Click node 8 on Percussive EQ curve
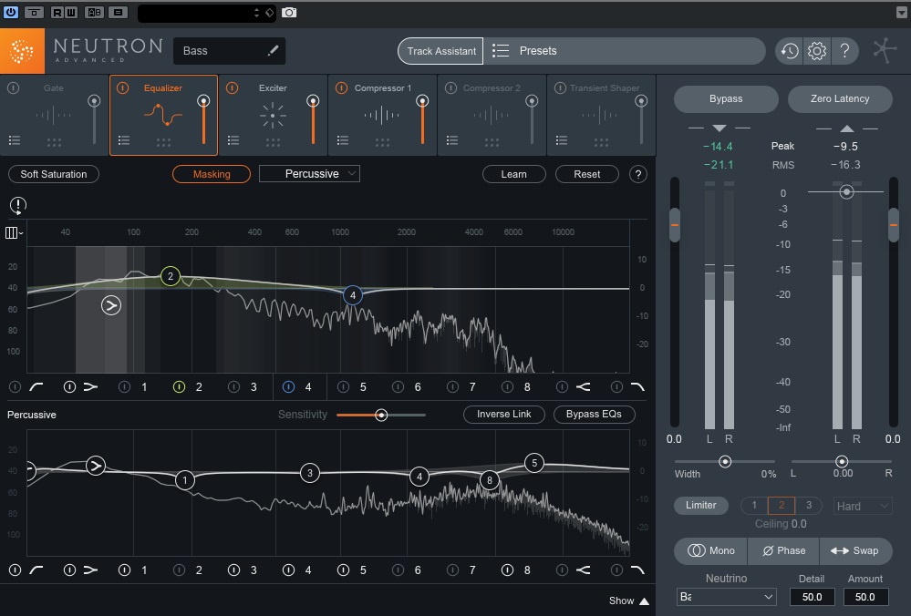This screenshot has width=911, height=616. click(490, 480)
